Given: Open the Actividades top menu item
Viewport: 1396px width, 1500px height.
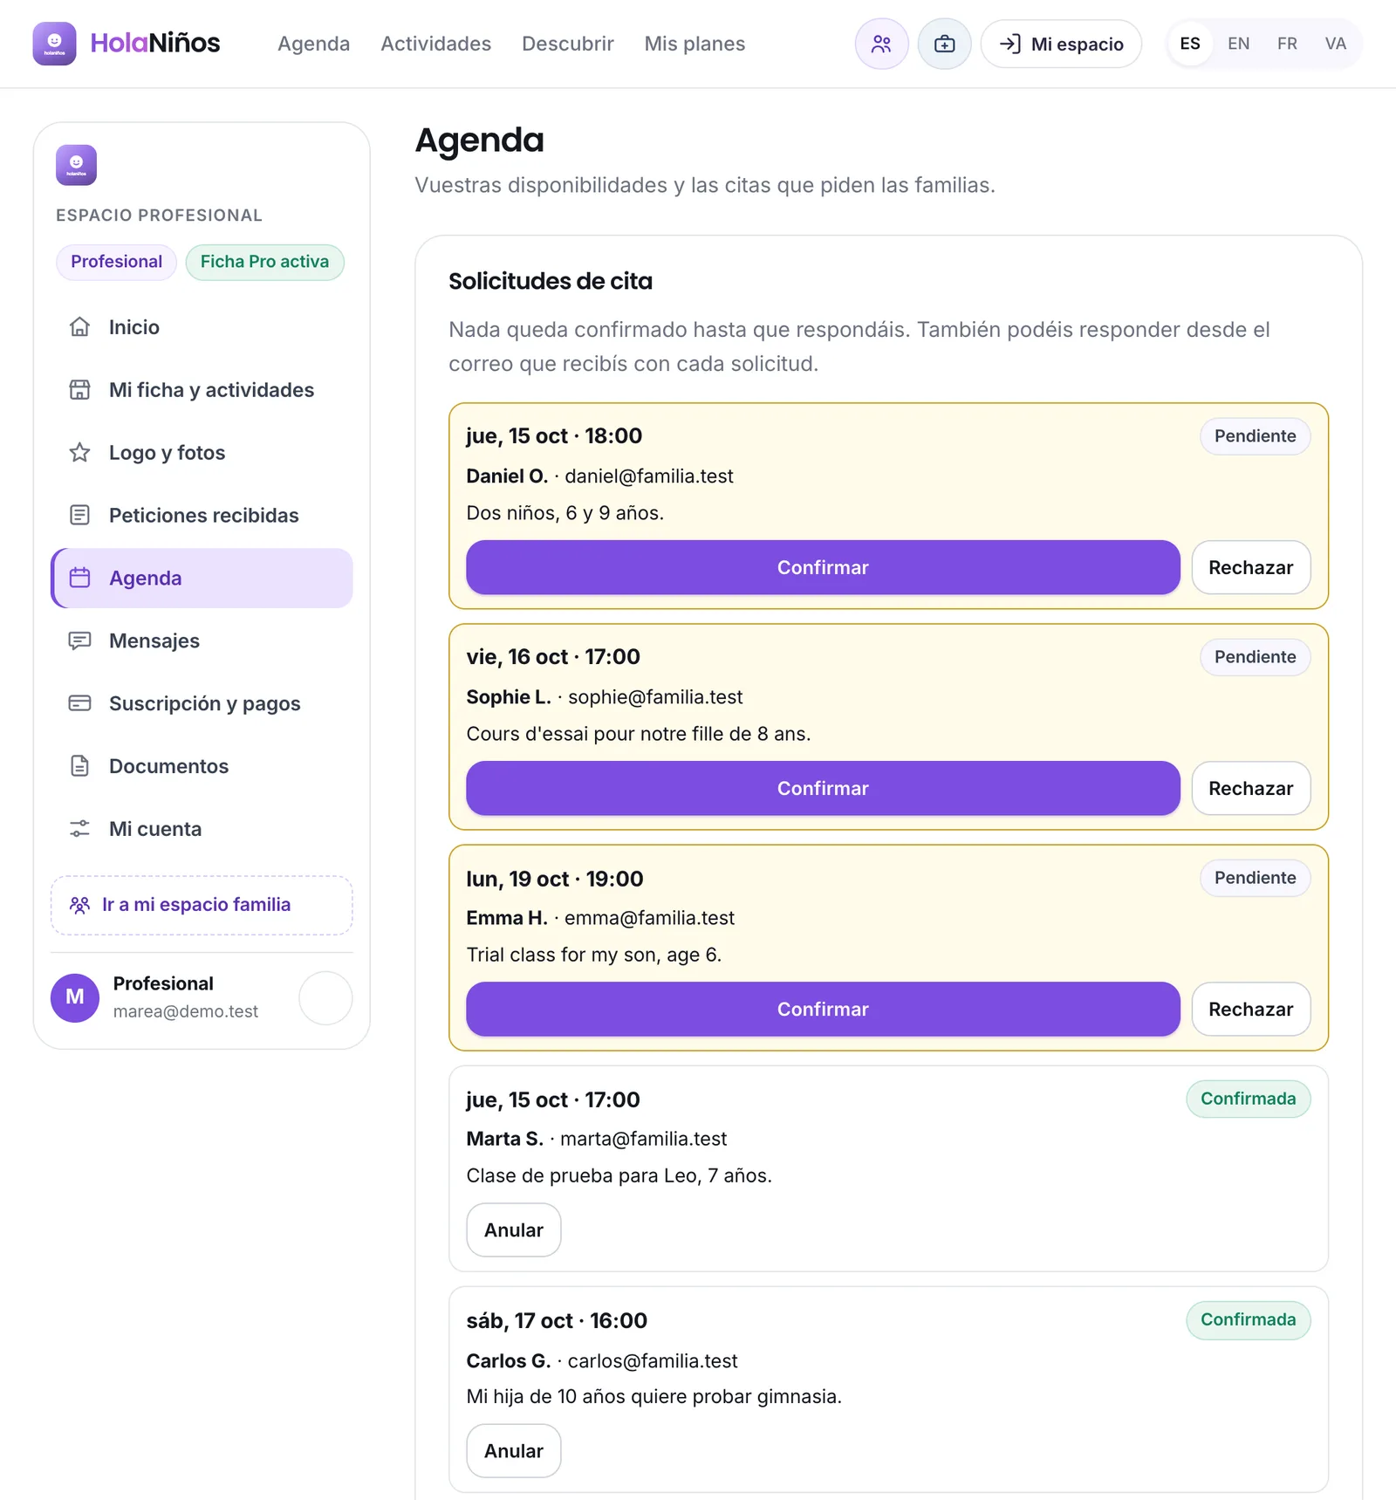Looking at the screenshot, I should click(435, 44).
